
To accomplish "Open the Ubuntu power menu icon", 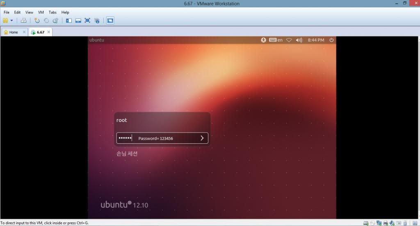I will pos(331,40).
